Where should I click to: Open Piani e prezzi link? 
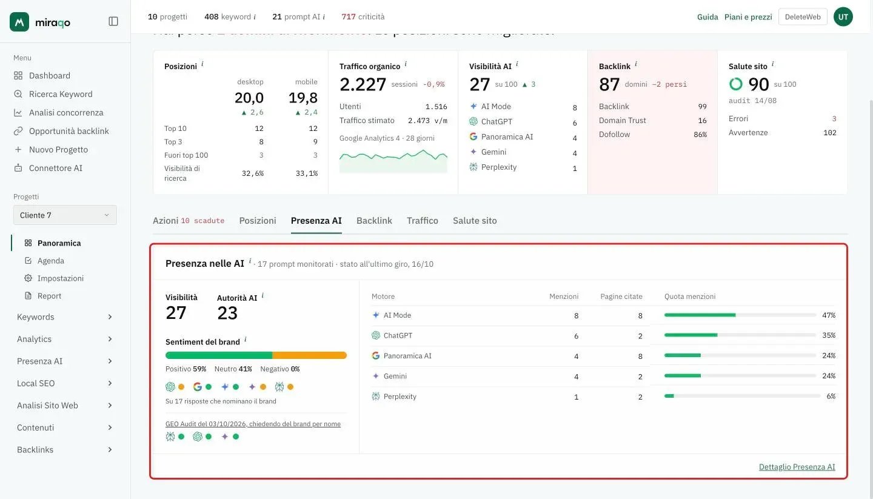748,17
